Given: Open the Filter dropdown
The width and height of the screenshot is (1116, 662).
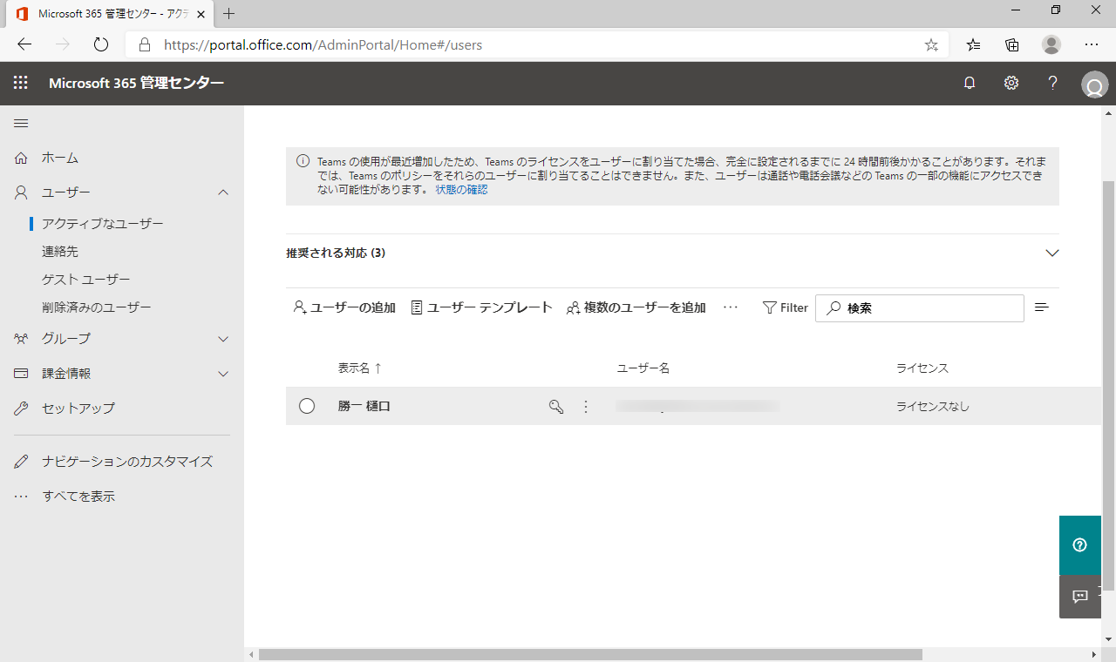Looking at the screenshot, I should point(785,307).
